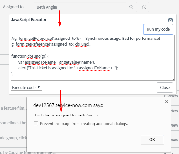Click the function cbFunc line in the editor
179x154 pixels.
(x=30, y=56)
